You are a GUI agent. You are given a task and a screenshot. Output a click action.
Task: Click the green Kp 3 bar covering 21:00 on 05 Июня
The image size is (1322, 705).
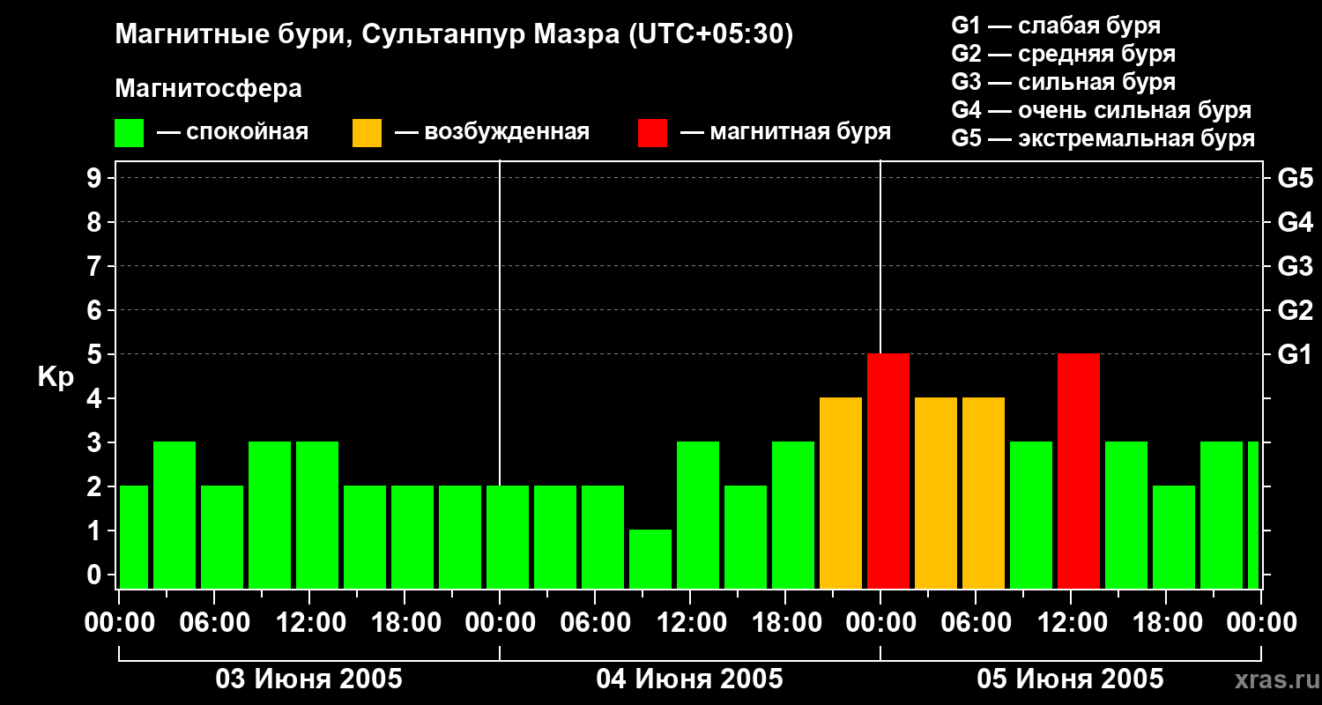click(1222, 516)
